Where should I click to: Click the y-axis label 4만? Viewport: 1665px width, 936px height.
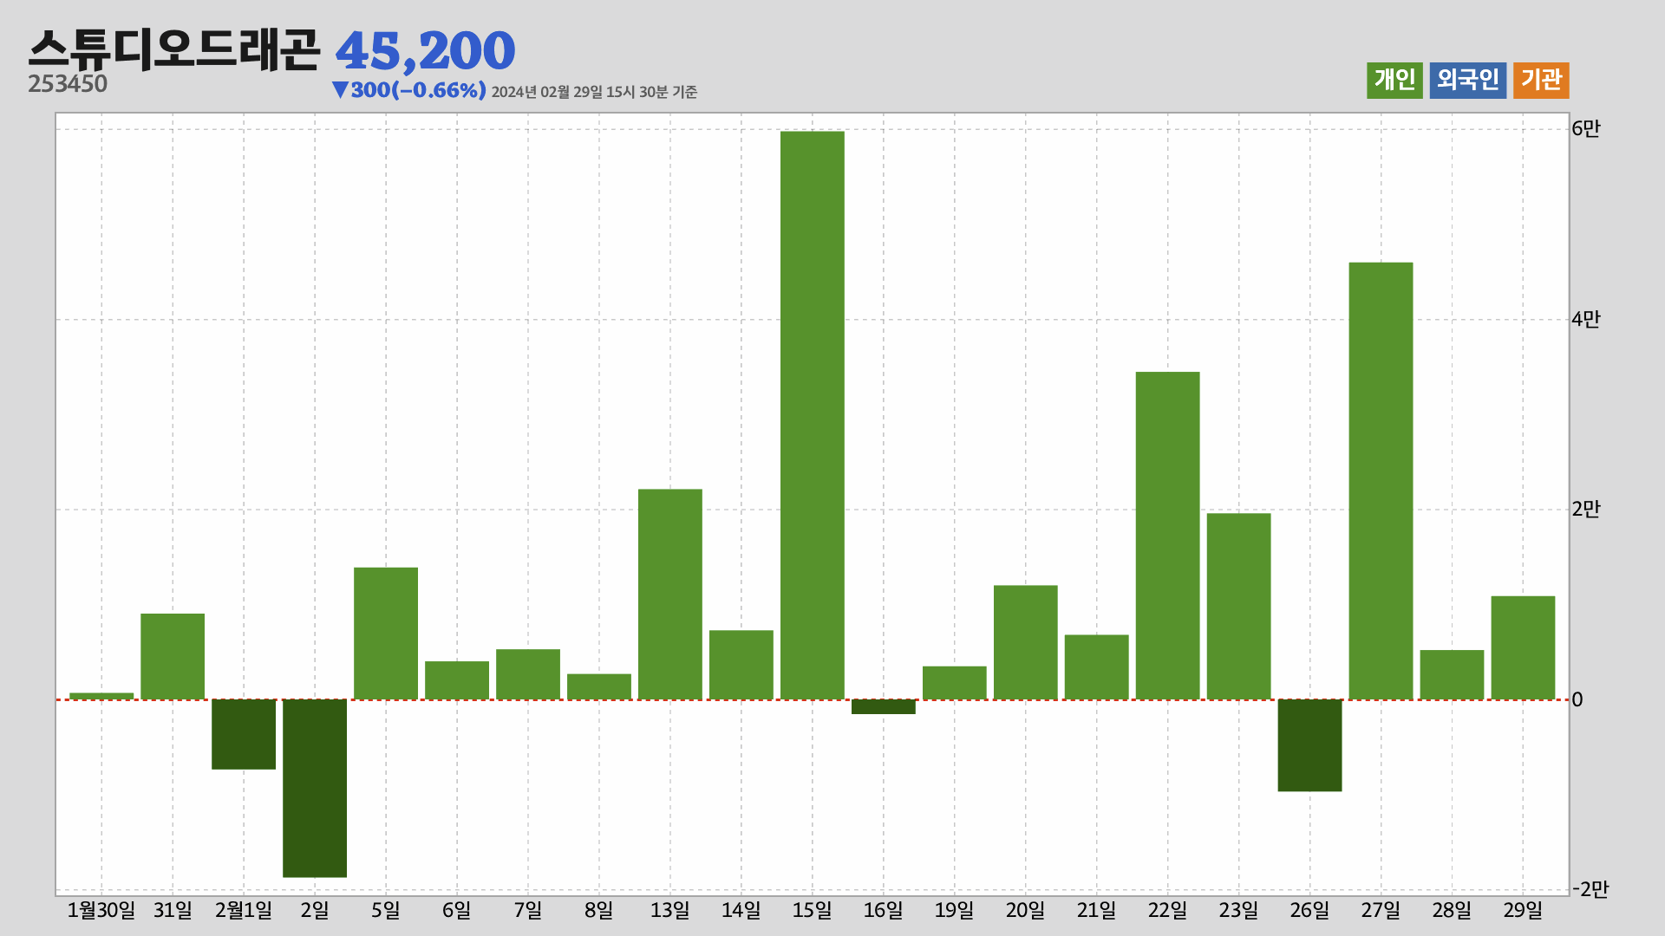pos(1586,320)
